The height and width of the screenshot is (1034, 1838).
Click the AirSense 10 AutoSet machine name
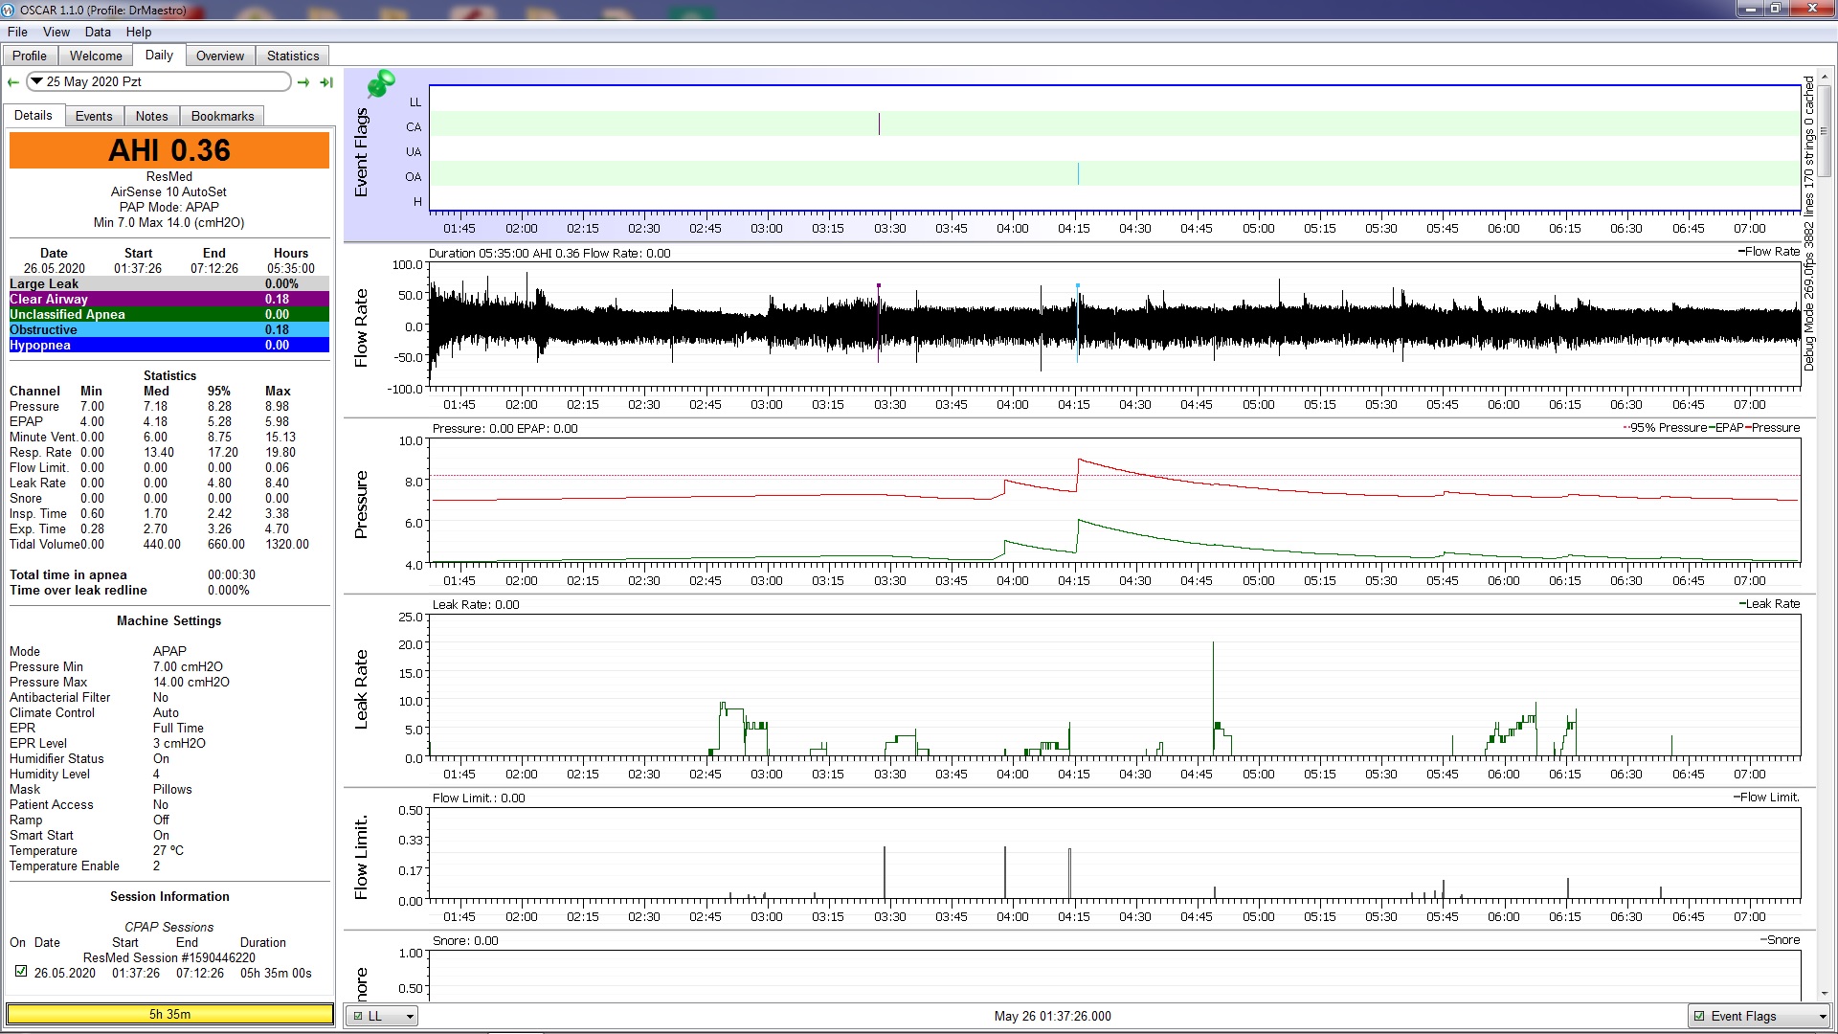coord(168,191)
